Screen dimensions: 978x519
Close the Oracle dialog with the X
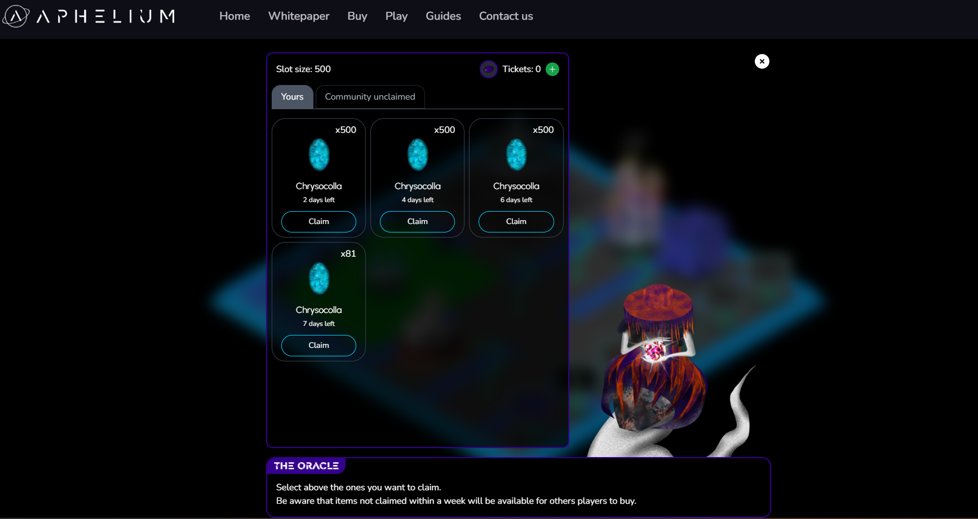tap(762, 61)
